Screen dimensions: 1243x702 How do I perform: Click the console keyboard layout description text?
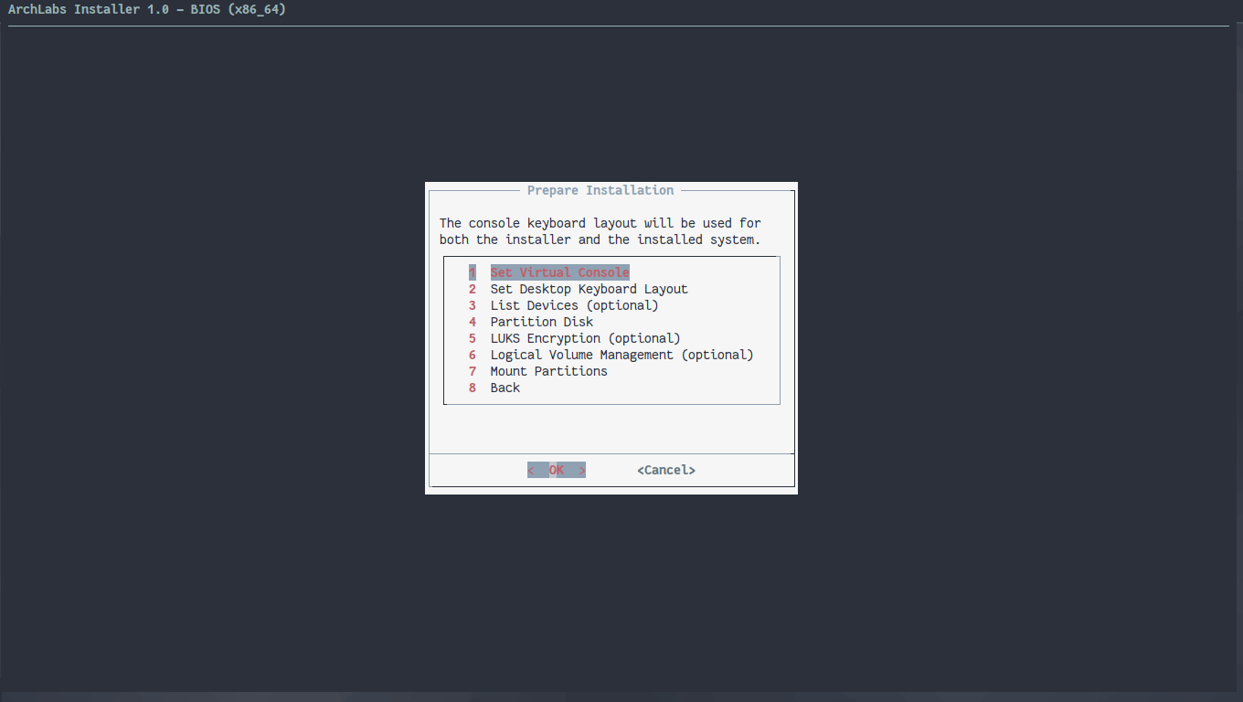click(600, 231)
